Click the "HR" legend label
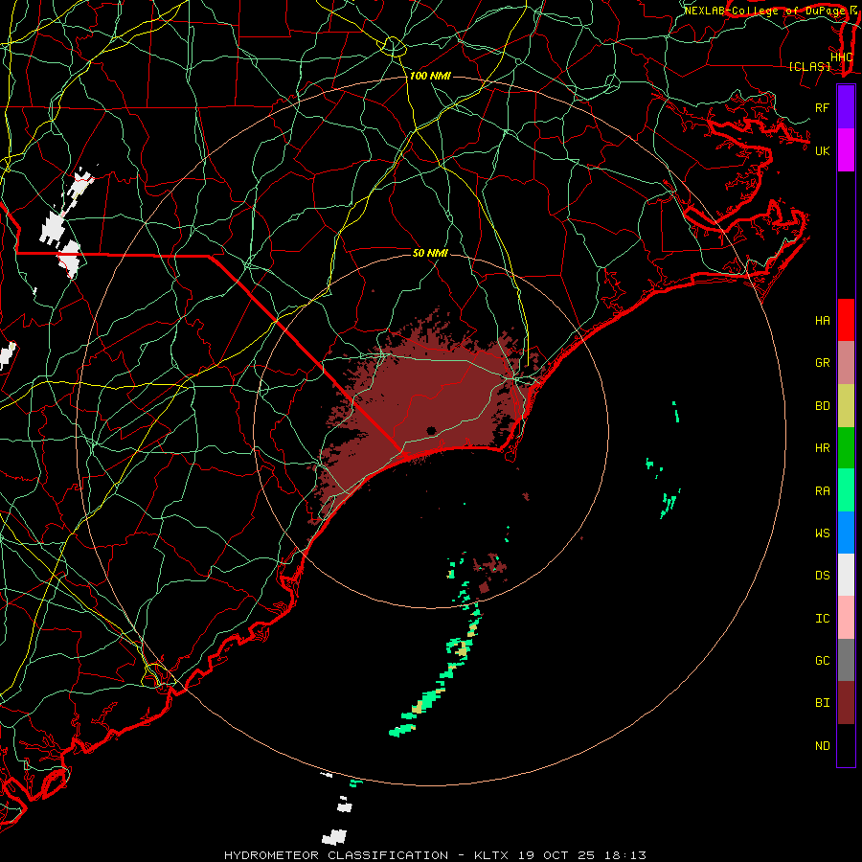 tap(822, 448)
